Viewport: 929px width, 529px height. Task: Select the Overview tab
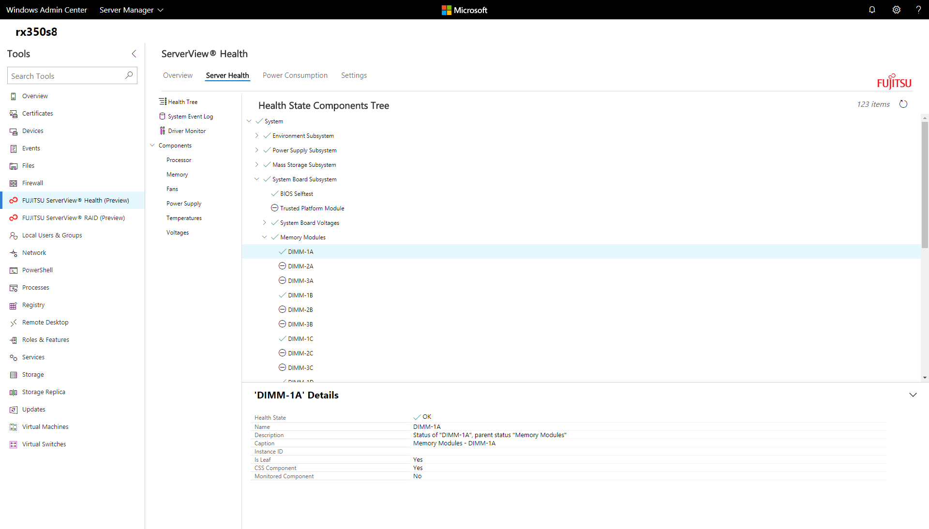[178, 75]
